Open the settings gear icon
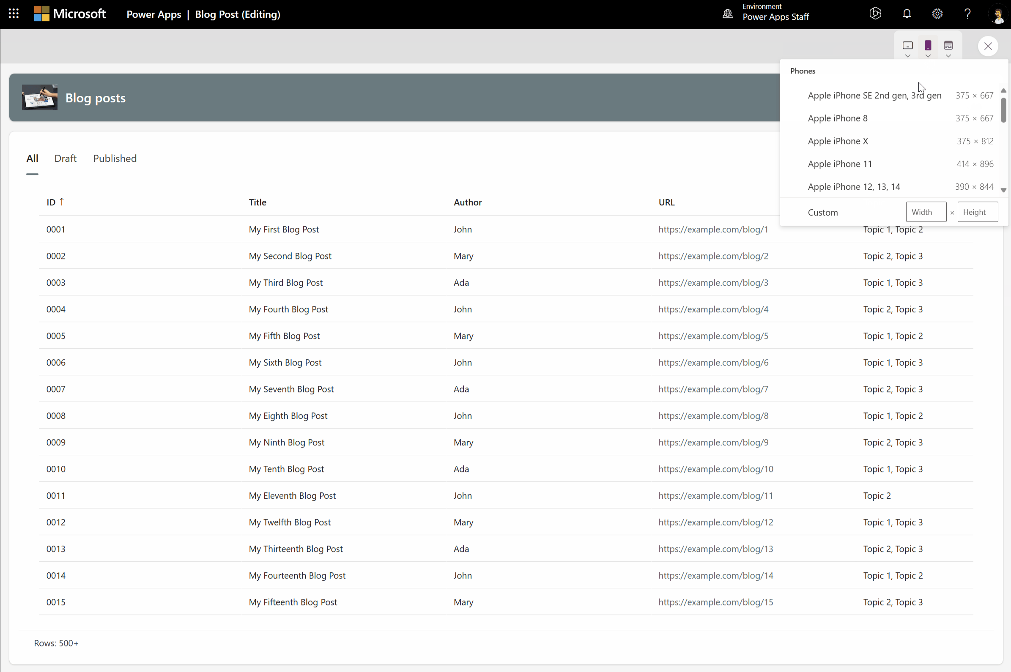Screen dimensions: 1011x672 937,14
